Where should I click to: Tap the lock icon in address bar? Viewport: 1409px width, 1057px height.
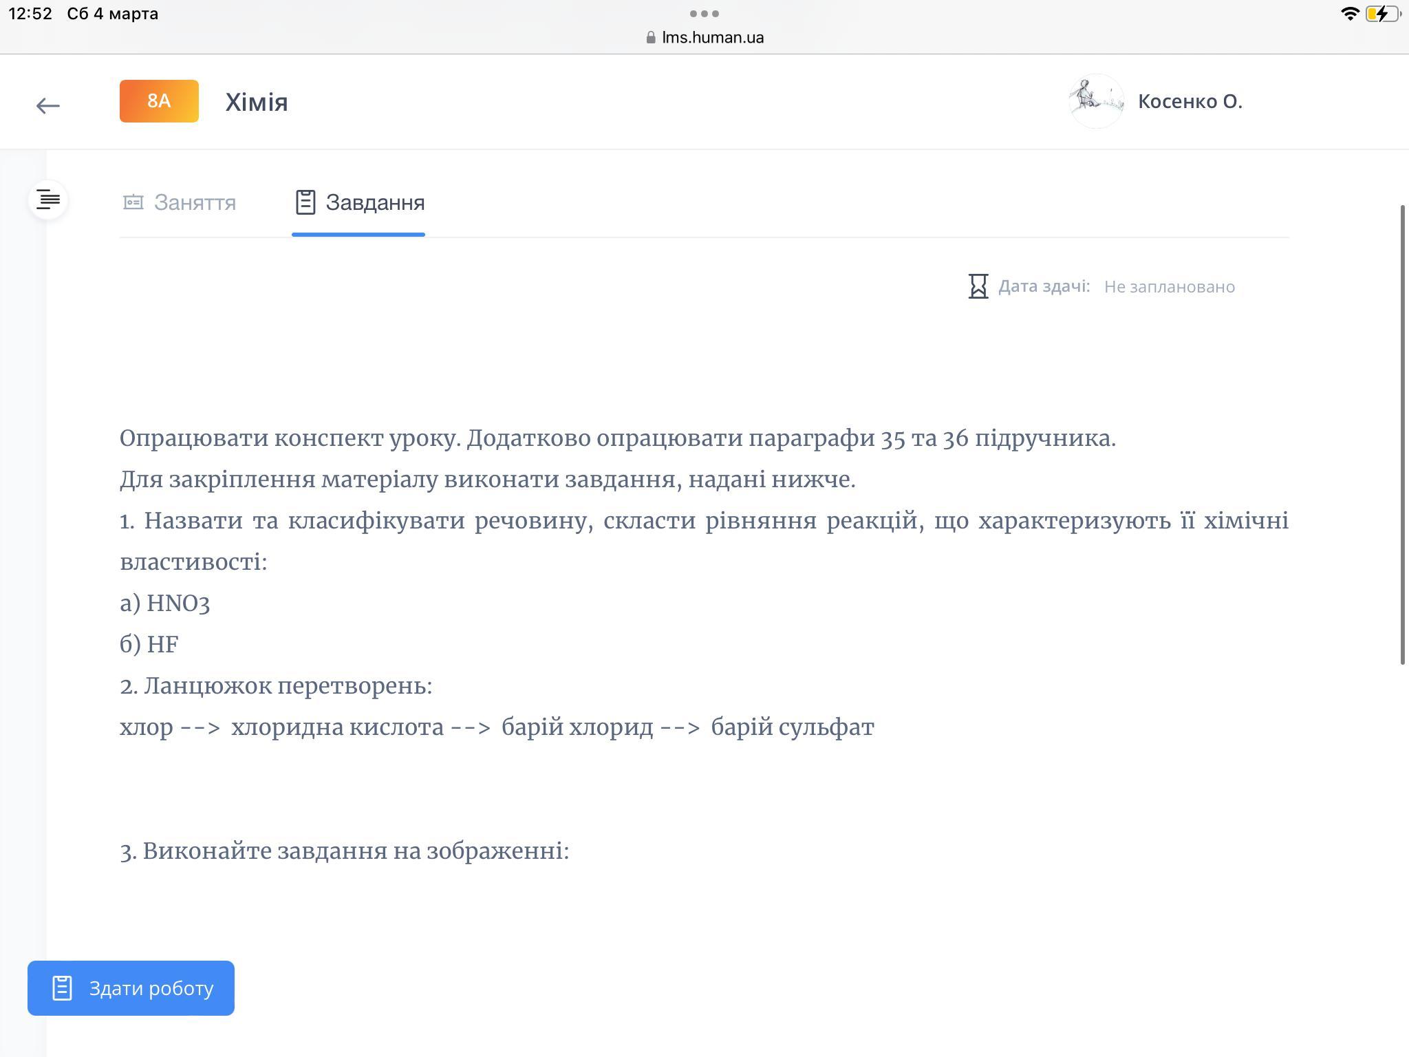pyautogui.click(x=651, y=38)
